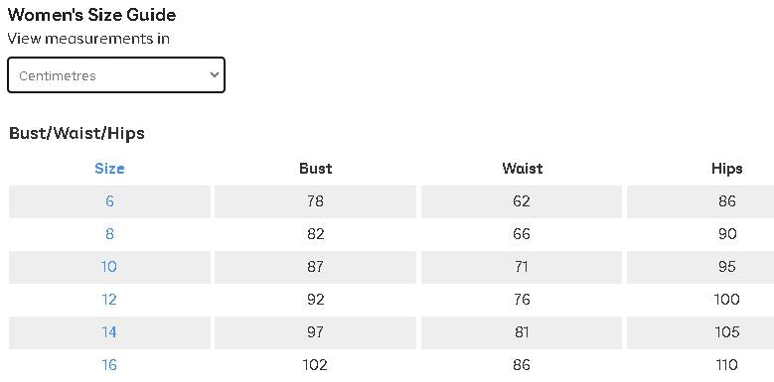Screen dimensions: 774x382
Task: Click the Hips column header
Action: point(727,169)
